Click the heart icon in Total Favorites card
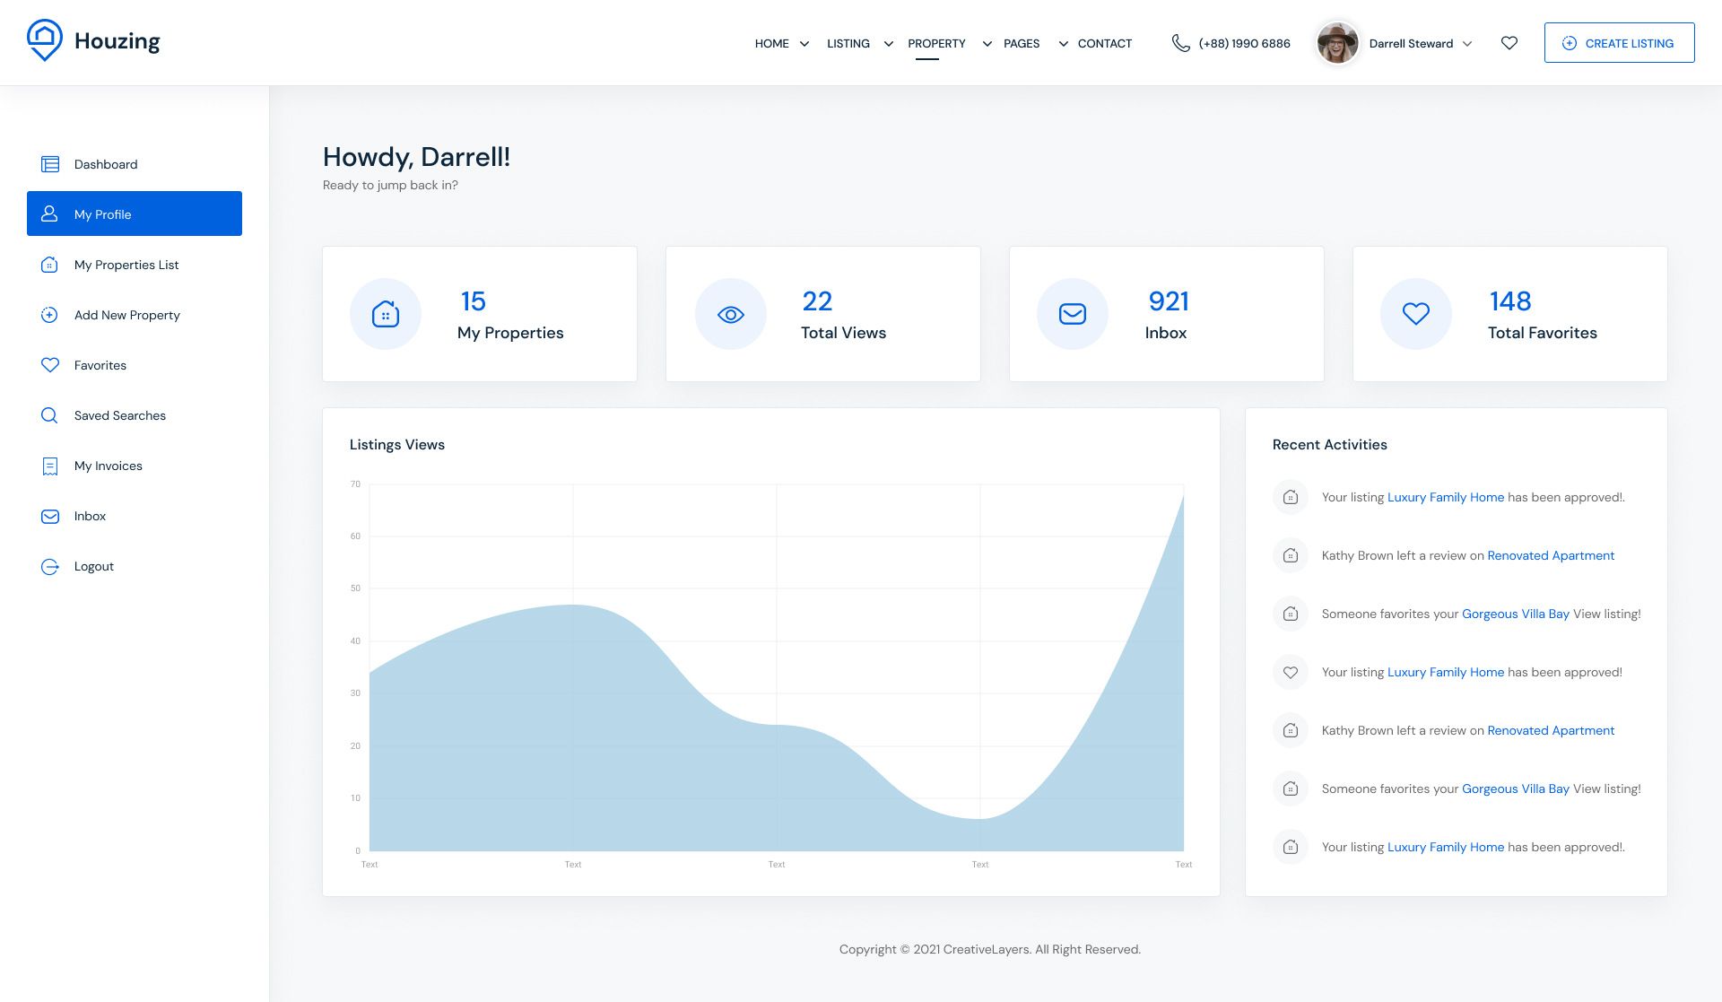Viewport: 1722px width, 1002px height. 1416,314
